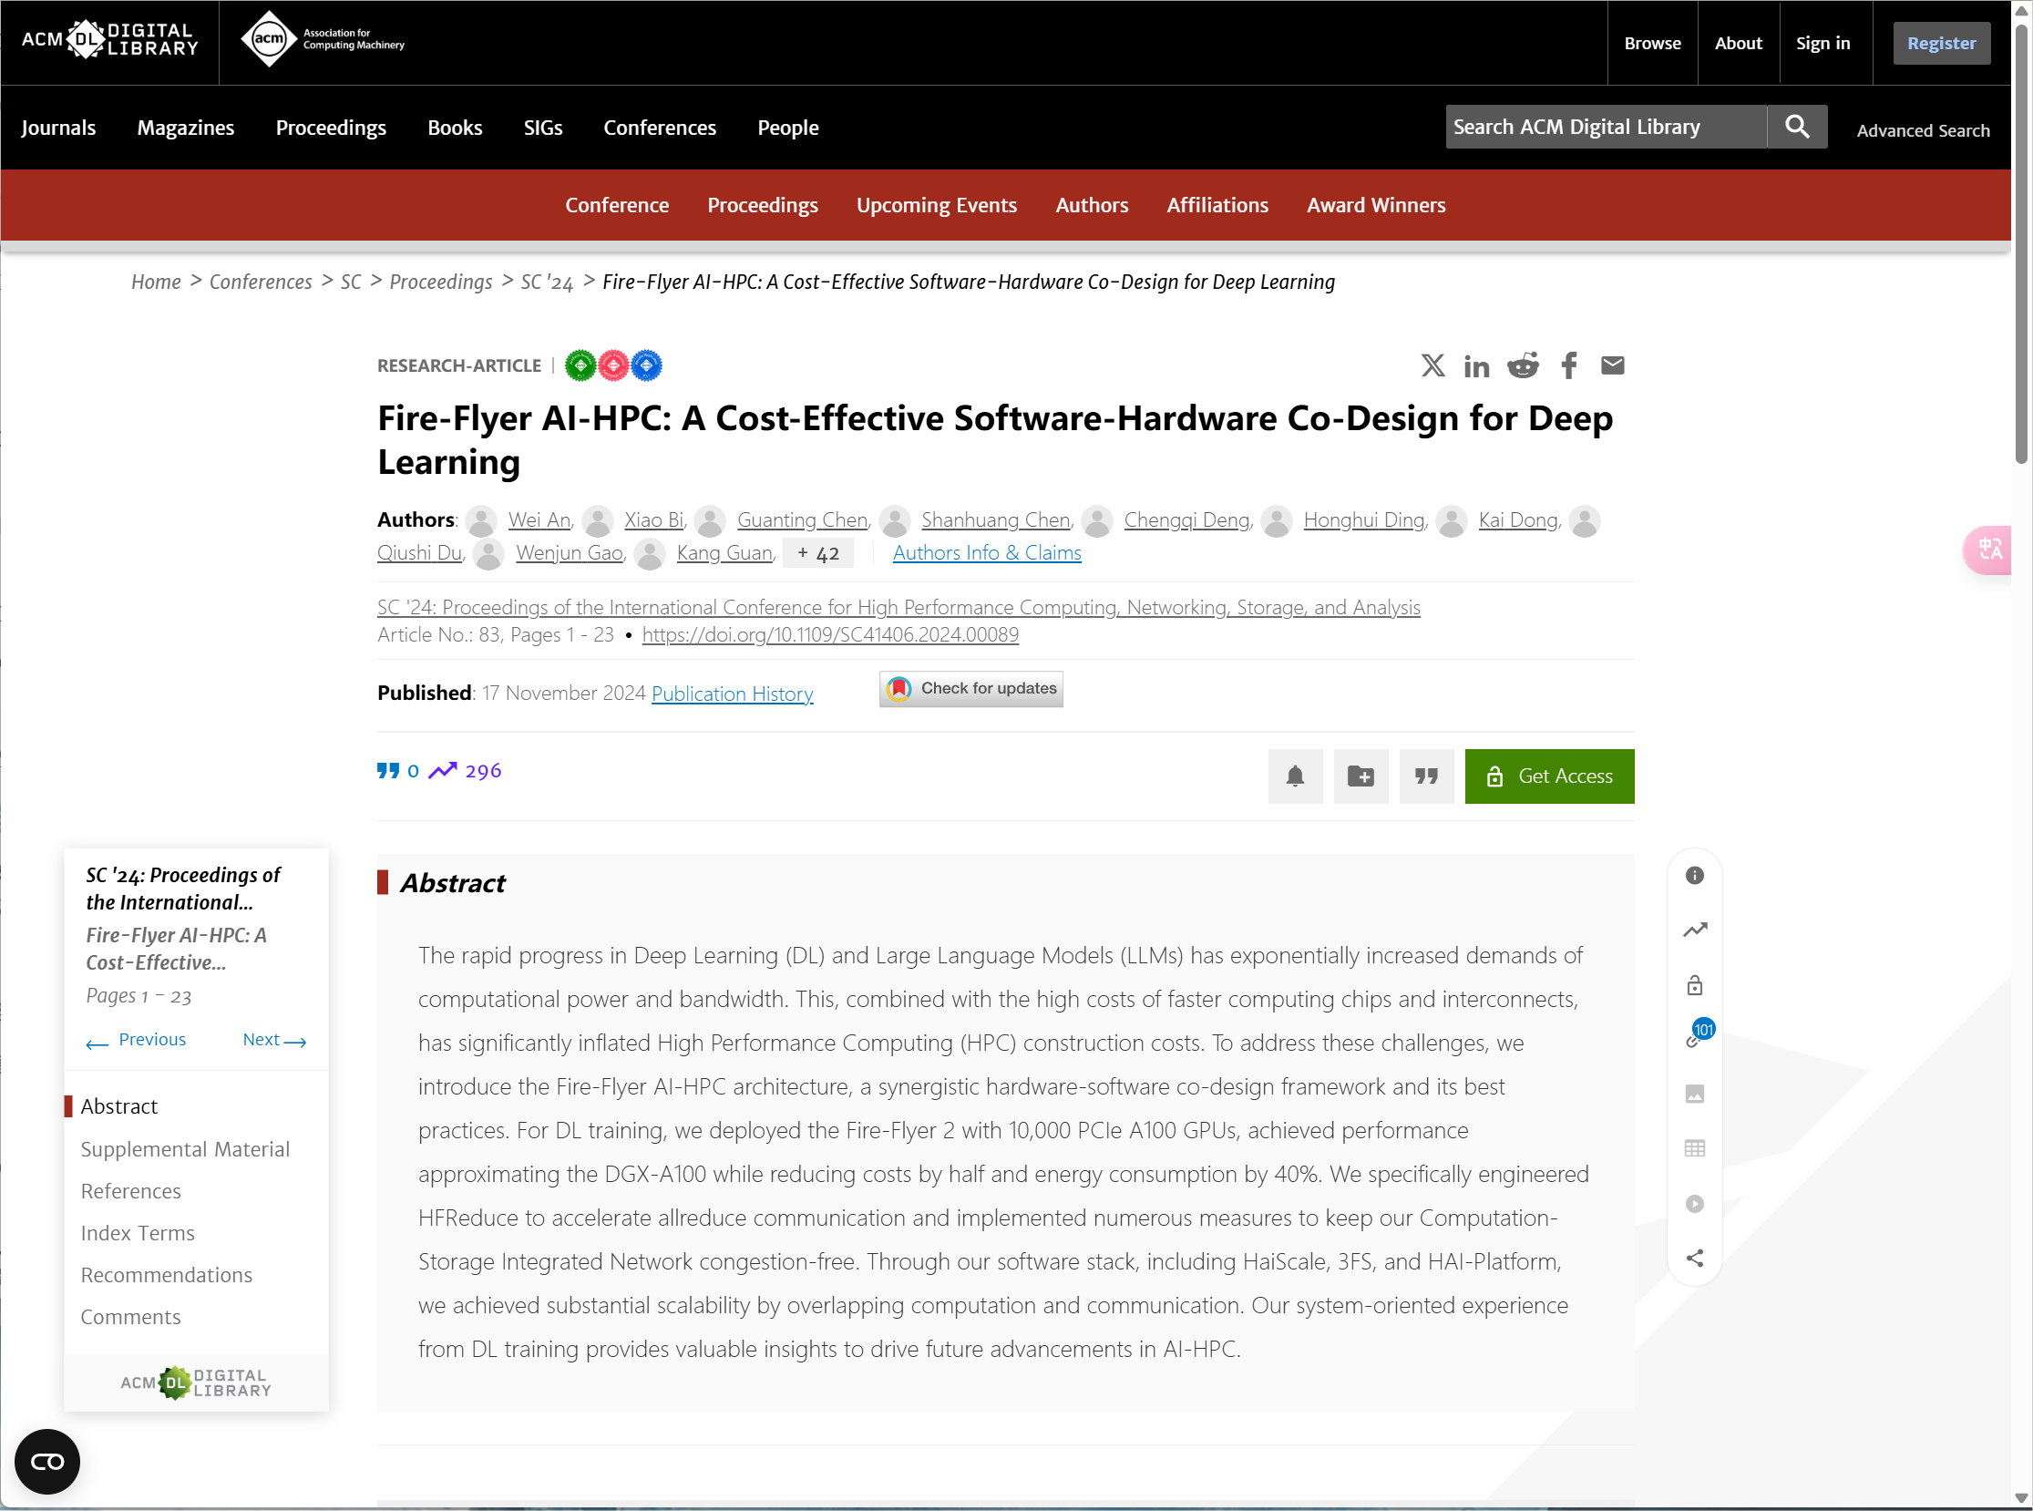Click the Get Access button
The height and width of the screenshot is (1511, 2033).
tap(1549, 776)
